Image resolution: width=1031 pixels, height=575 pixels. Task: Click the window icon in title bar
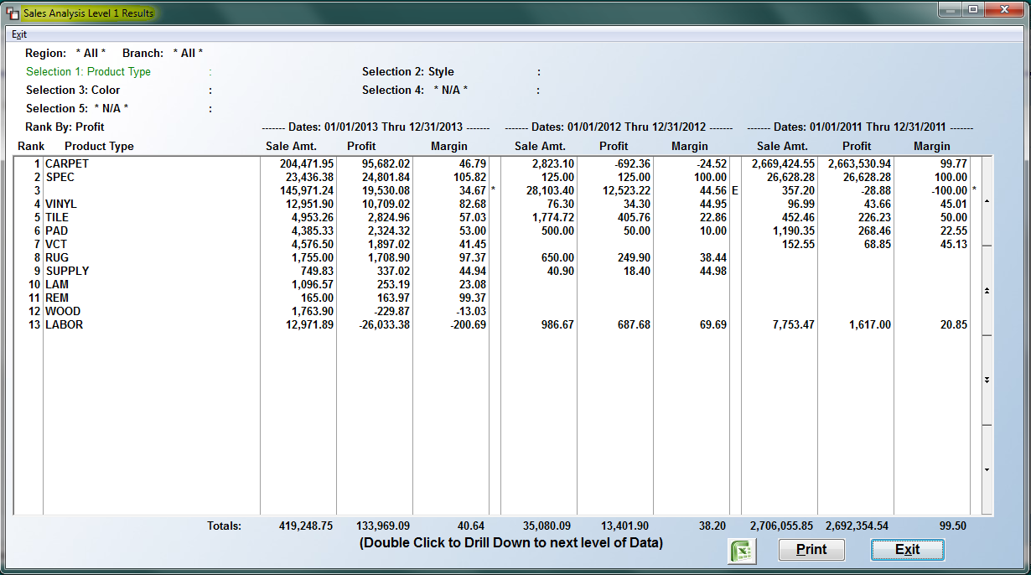click(x=13, y=13)
